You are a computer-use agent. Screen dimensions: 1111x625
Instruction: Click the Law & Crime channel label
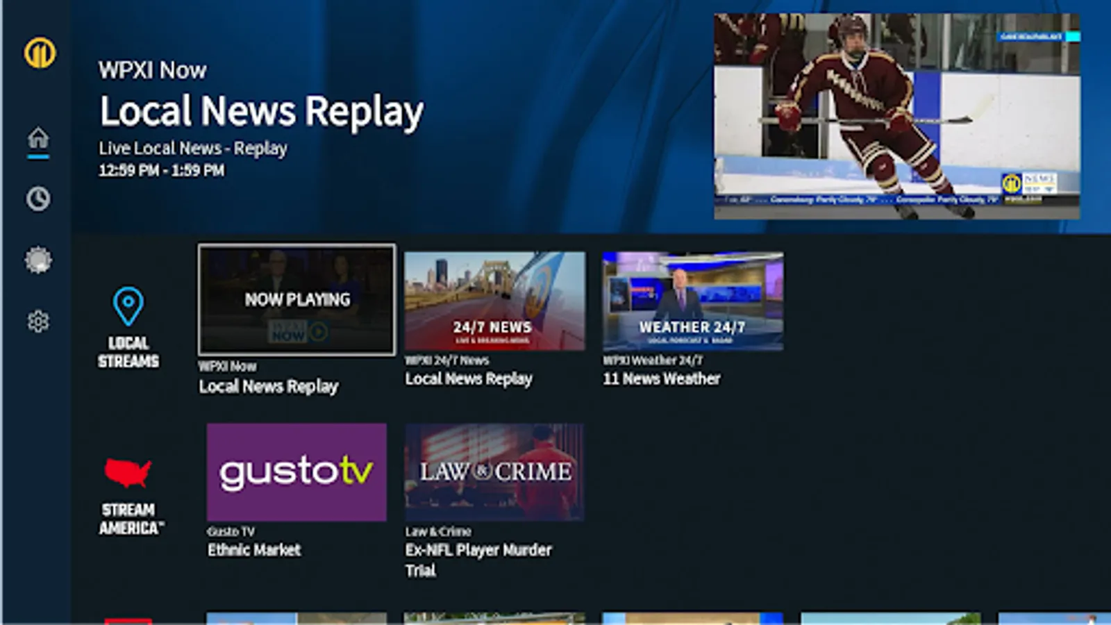click(x=438, y=531)
